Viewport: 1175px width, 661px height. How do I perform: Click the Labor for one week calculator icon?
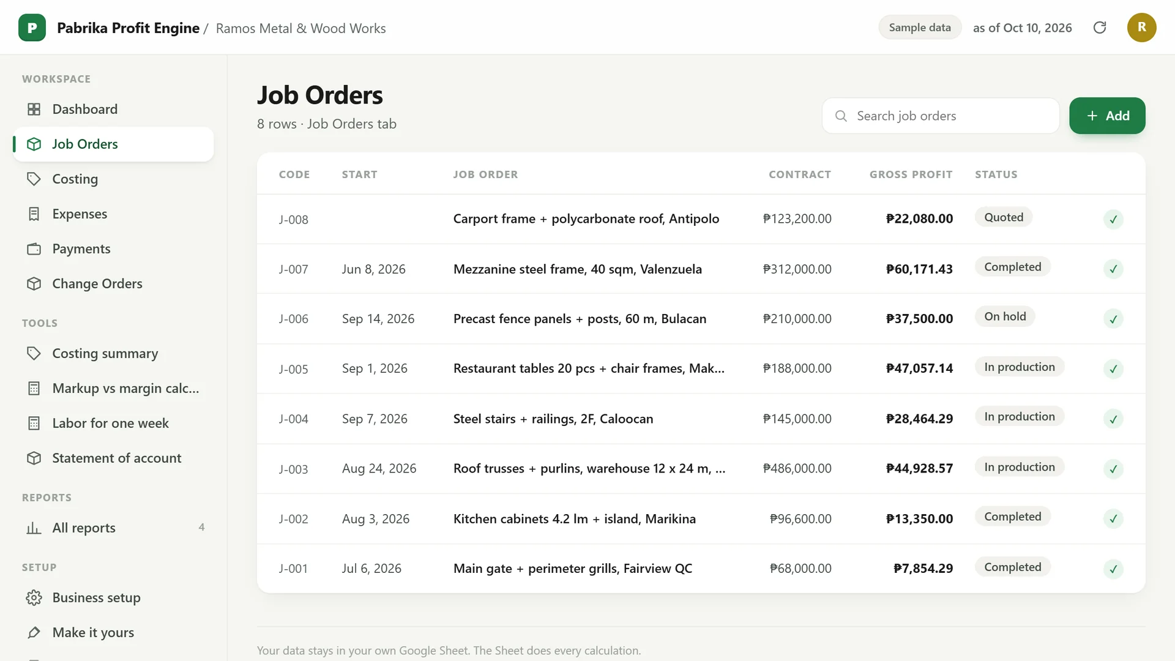(x=34, y=423)
